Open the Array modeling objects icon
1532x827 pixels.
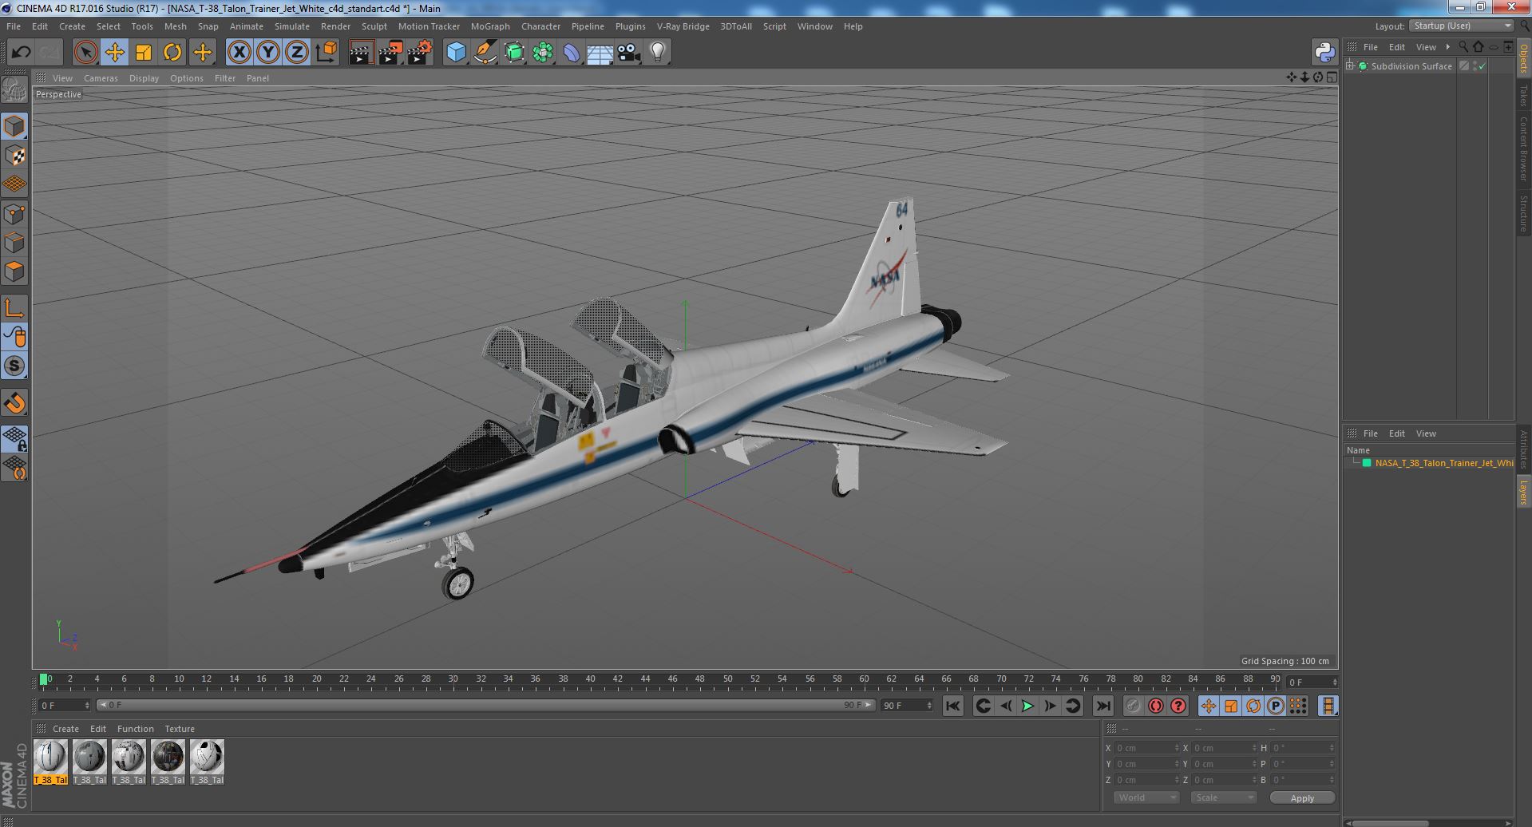click(543, 53)
